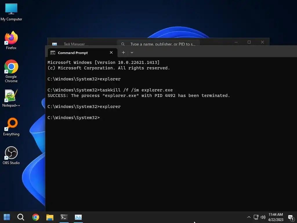Screen dimensions: 297x223
Task: Open OBS Studio desktop shortcut
Action: tap(11, 155)
